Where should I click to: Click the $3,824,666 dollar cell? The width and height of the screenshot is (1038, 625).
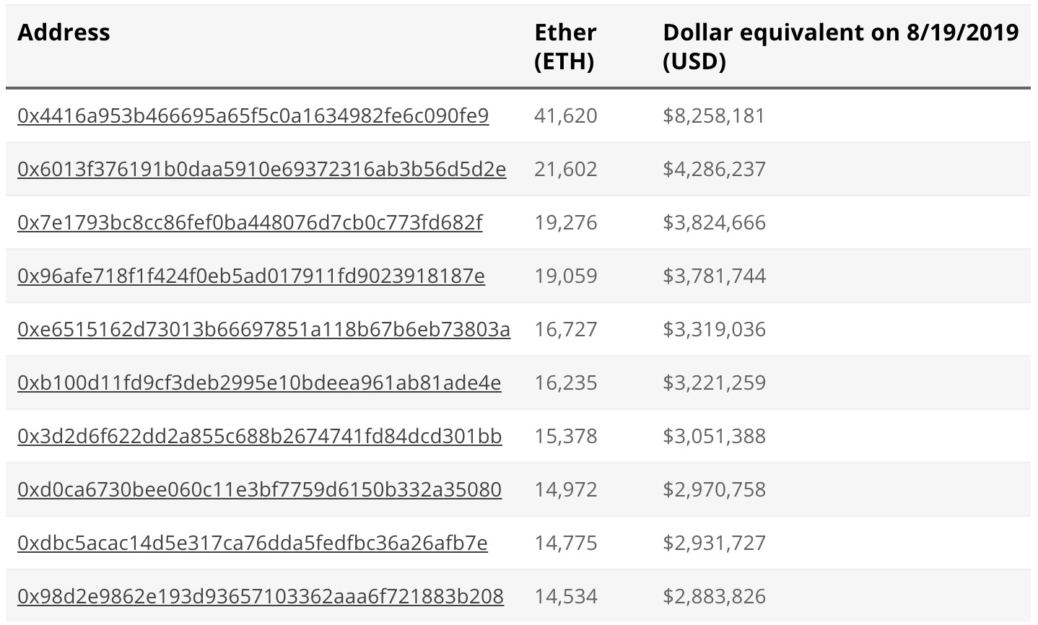pyautogui.click(x=714, y=223)
